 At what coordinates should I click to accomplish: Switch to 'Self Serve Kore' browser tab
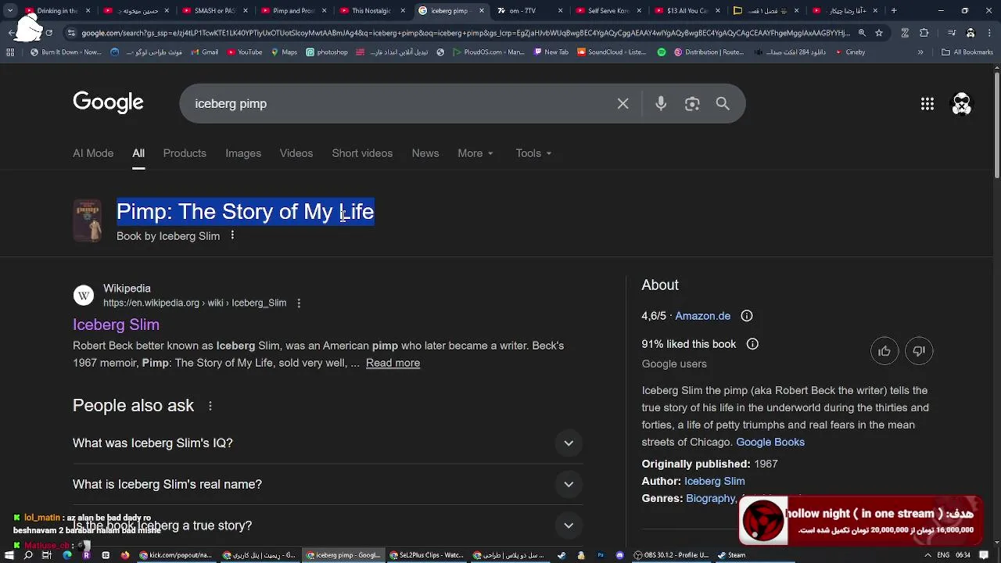[610, 11]
